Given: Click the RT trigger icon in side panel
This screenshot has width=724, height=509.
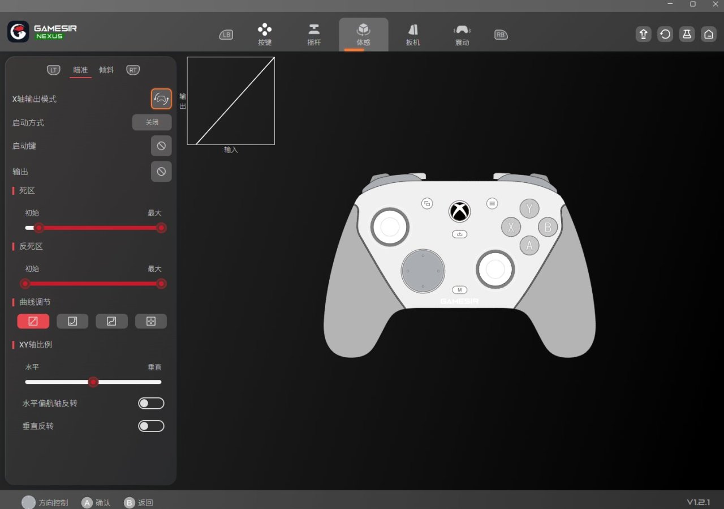Looking at the screenshot, I should coord(133,70).
